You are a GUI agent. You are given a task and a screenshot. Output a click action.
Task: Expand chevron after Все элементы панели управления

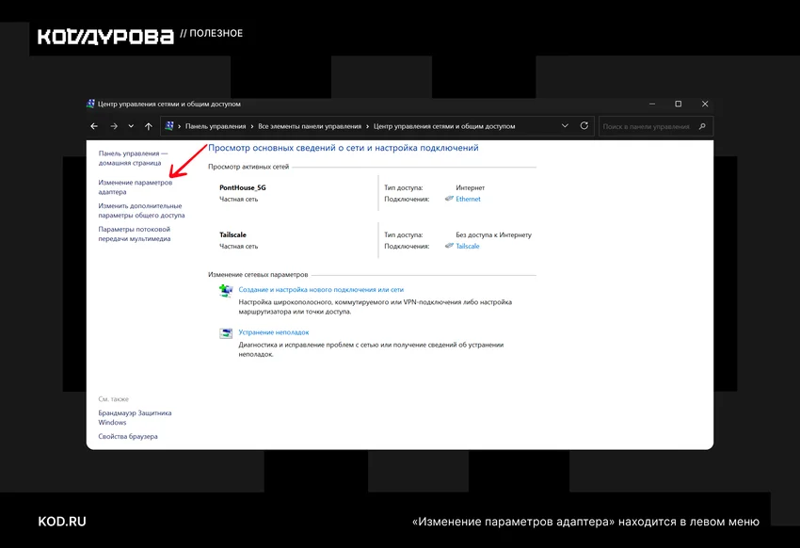click(367, 126)
